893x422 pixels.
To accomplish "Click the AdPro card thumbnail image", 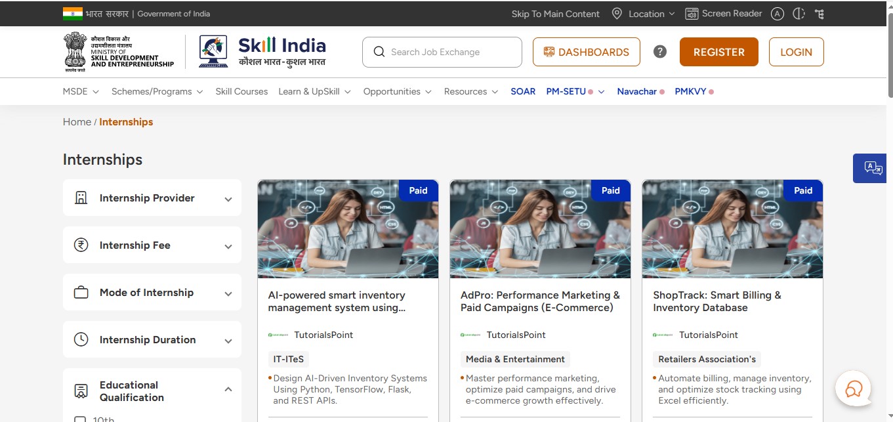I will coord(540,229).
